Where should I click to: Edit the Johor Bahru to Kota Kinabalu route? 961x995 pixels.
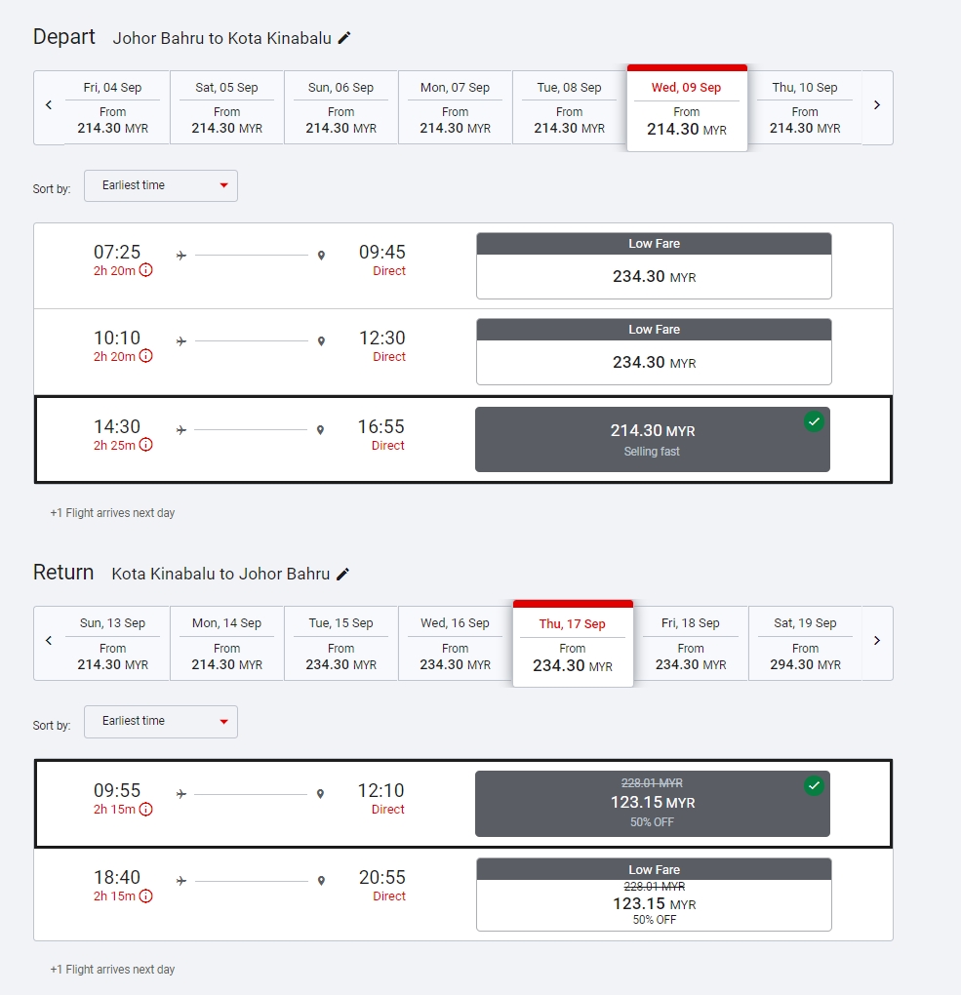pos(344,38)
